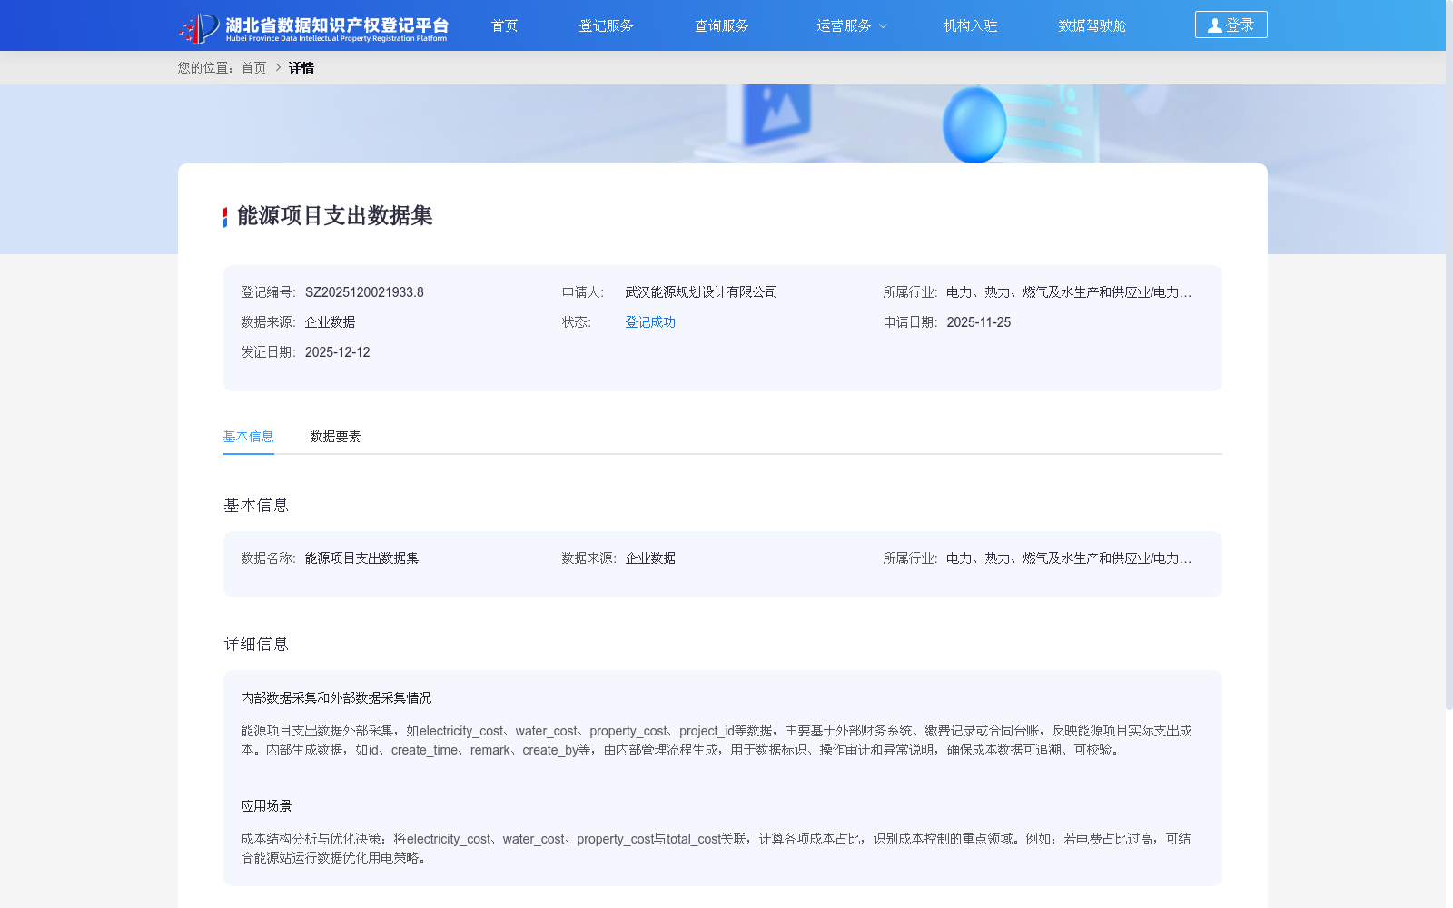Click the user icon in the login button
The width and height of the screenshot is (1453, 908).
point(1214,25)
